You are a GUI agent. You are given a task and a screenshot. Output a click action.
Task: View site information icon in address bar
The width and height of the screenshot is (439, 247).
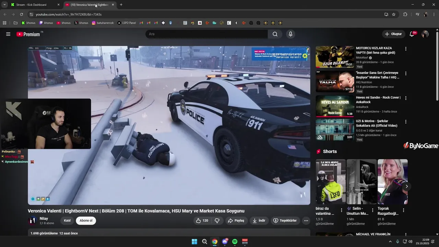pyautogui.click(x=31, y=14)
